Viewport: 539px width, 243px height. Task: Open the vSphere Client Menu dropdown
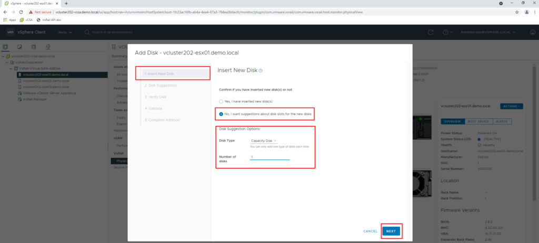65,32
